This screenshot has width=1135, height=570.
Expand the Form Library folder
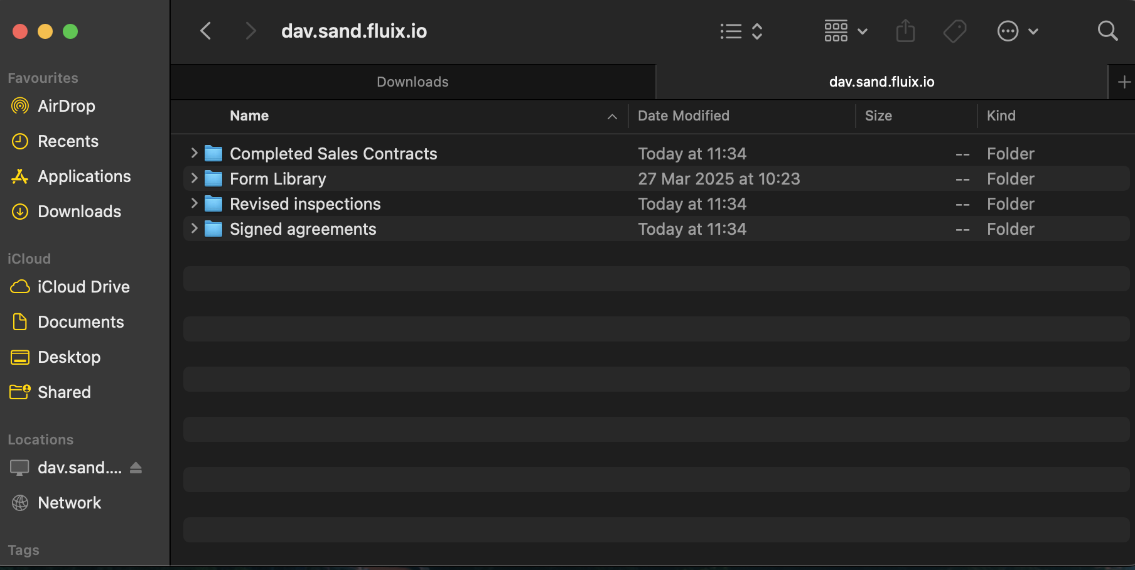tap(194, 178)
